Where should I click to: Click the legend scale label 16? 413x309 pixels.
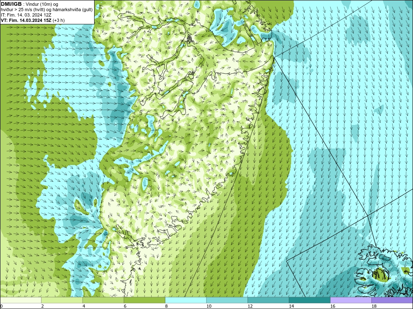pyautogui.click(x=333, y=306)
